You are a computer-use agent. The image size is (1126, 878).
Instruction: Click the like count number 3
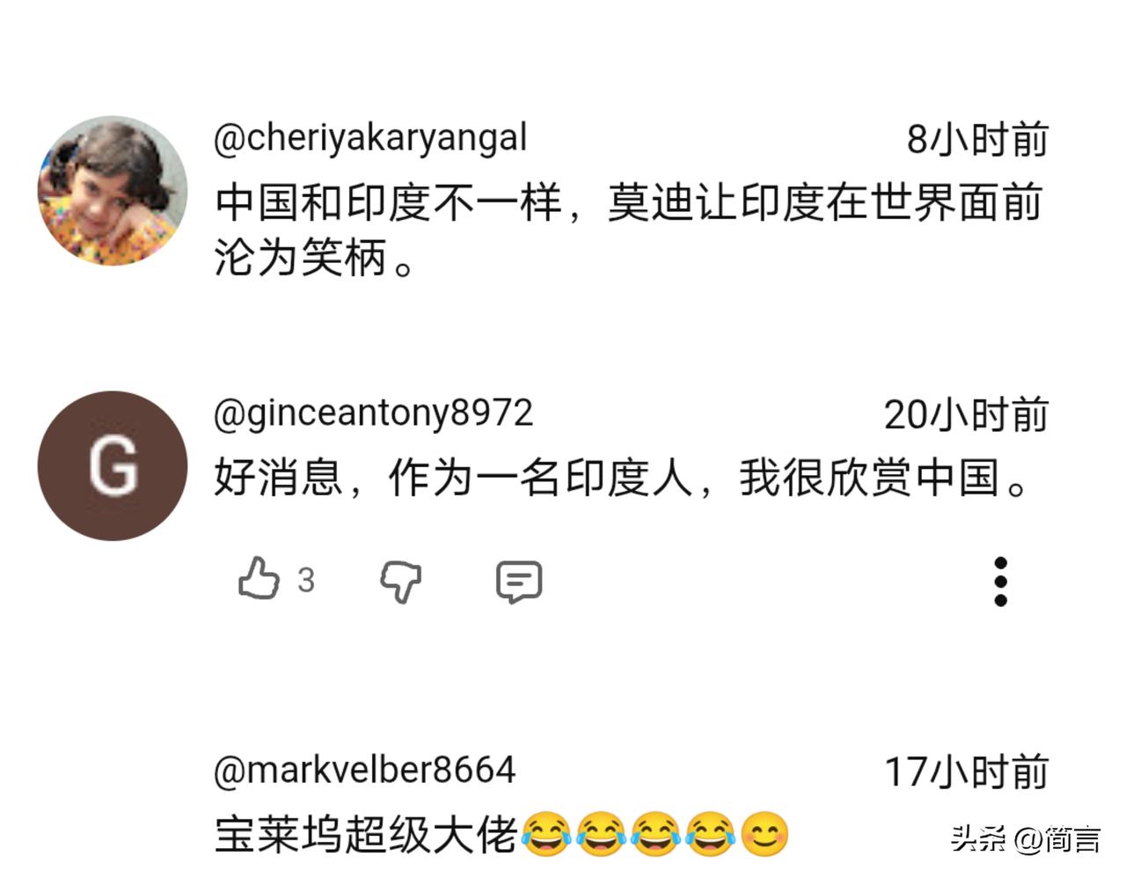[x=305, y=581]
